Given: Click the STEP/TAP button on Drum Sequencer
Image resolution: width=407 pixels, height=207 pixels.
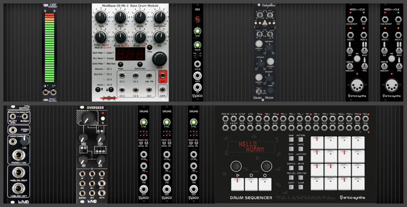Looking at the screenshot, I should (x=301, y=178).
